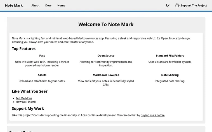Screen dimensions: 212x132
Task: Open the How Do I Install link
Action: pyautogui.click(x=26, y=102)
